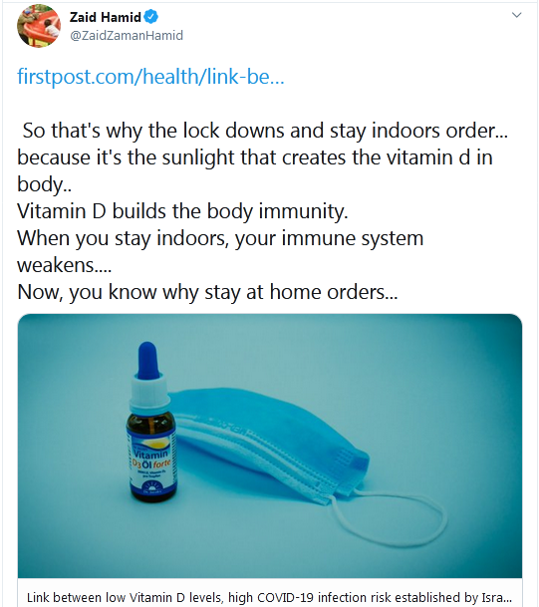Open the vitamin and mask card image

[x=270, y=446]
